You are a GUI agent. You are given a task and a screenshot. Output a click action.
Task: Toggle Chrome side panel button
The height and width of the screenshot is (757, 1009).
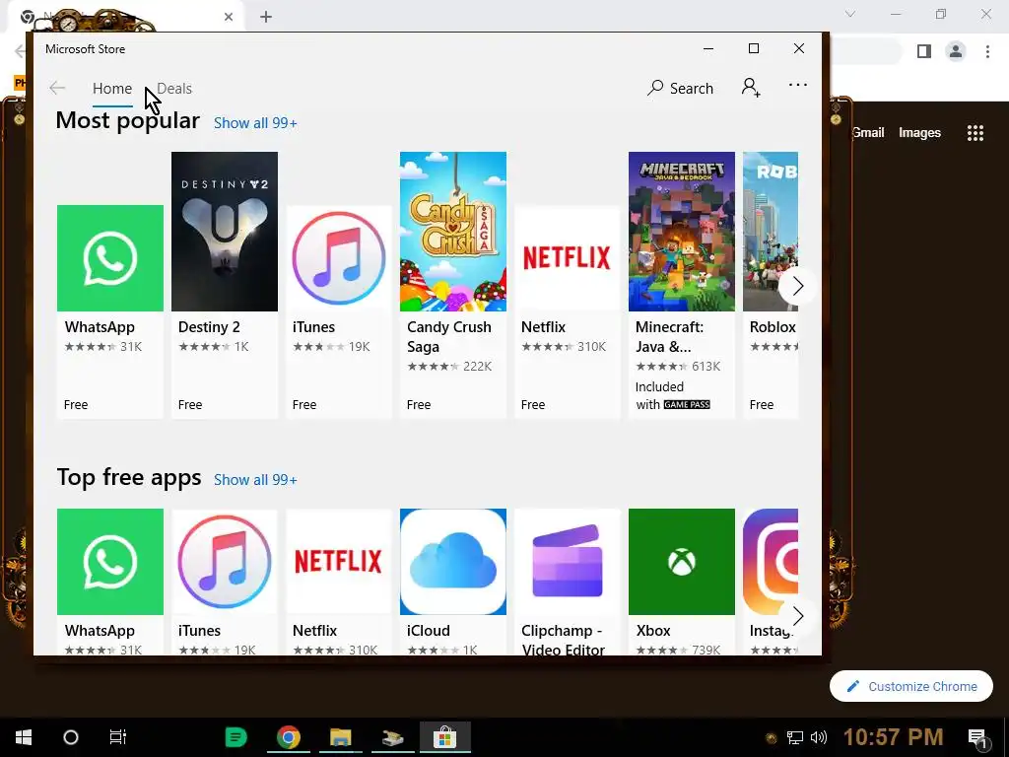point(924,51)
